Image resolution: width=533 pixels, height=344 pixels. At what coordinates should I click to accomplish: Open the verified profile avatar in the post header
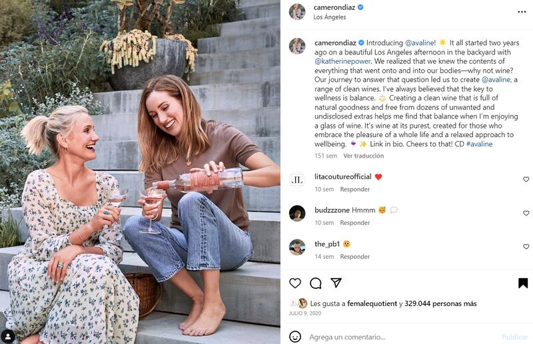coord(297,11)
